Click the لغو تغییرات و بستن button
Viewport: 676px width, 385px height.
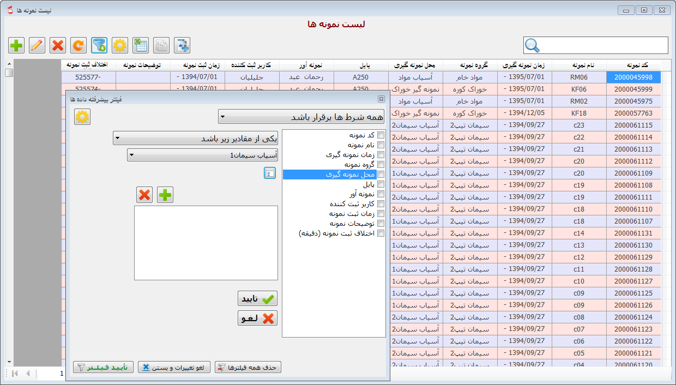(174, 367)
